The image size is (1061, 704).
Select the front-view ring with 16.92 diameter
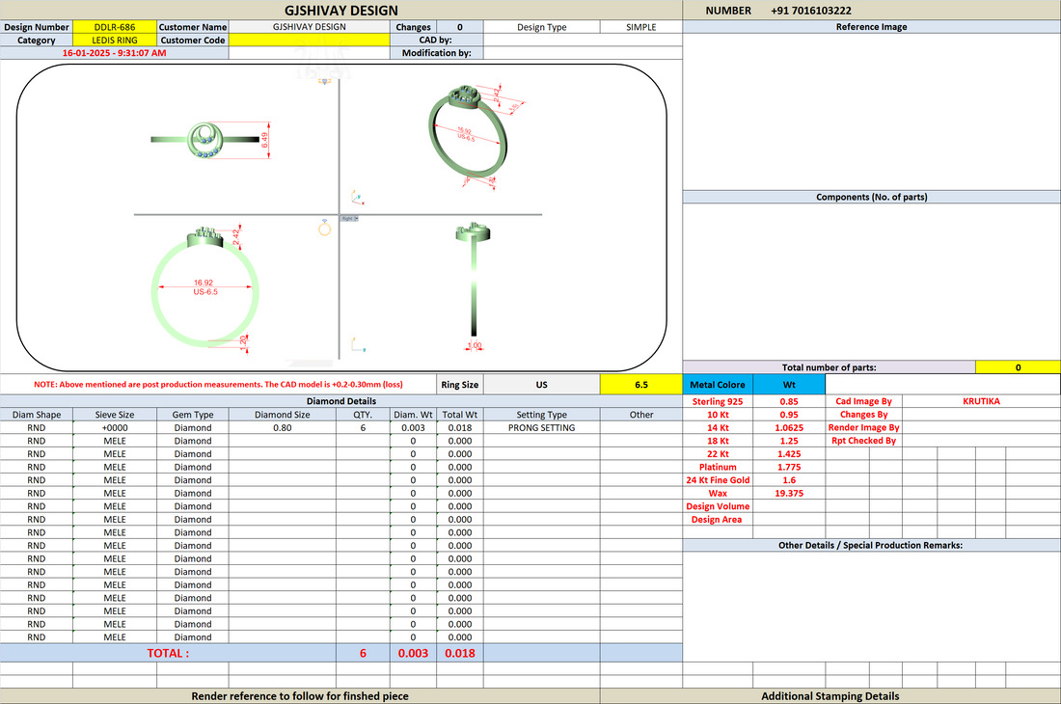click(x=205, y=287)
